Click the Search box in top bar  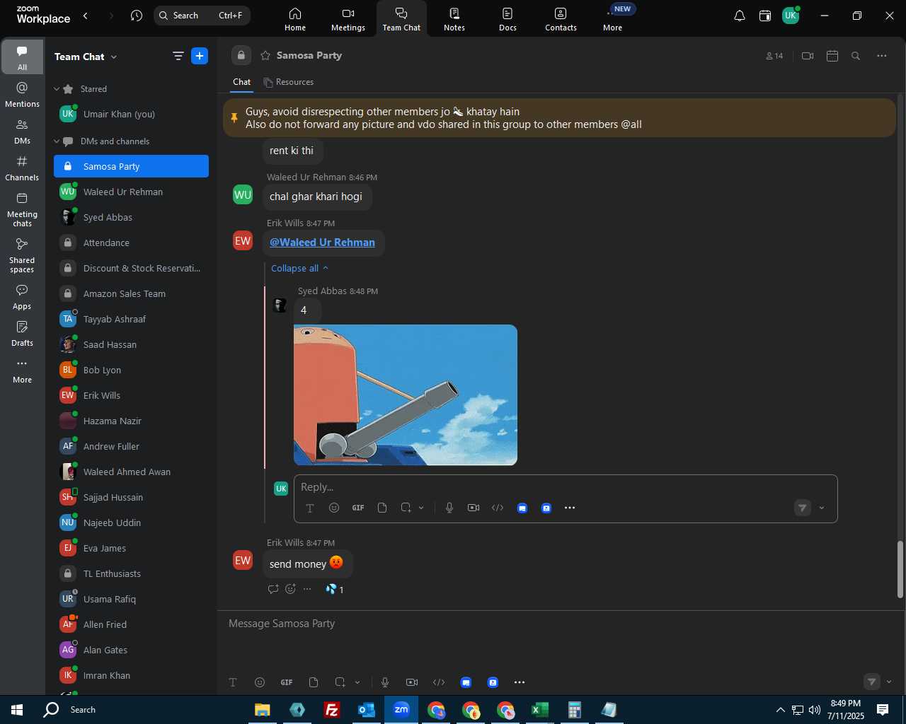point(202,16)
